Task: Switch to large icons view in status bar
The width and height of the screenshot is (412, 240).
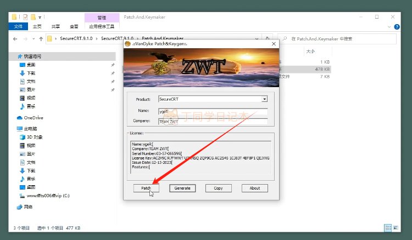Action: point(397,228)
